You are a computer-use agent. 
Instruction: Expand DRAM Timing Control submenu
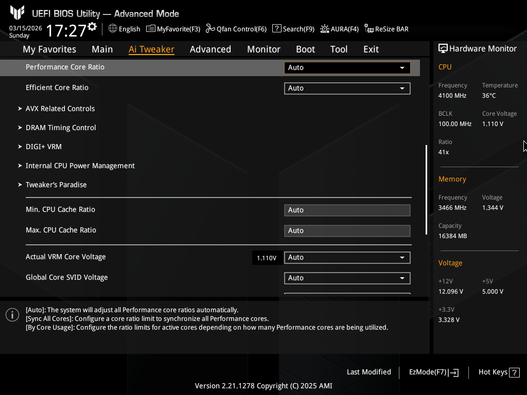click(61, 128)
